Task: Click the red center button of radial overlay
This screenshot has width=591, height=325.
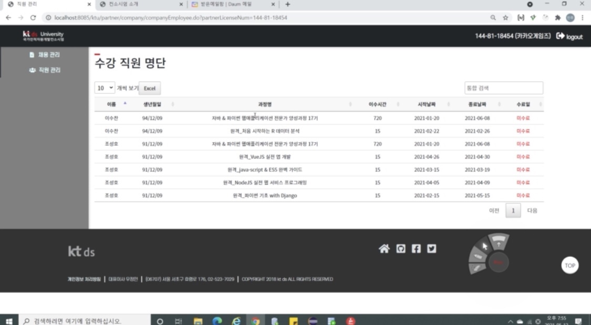Action: click(499, 262)
